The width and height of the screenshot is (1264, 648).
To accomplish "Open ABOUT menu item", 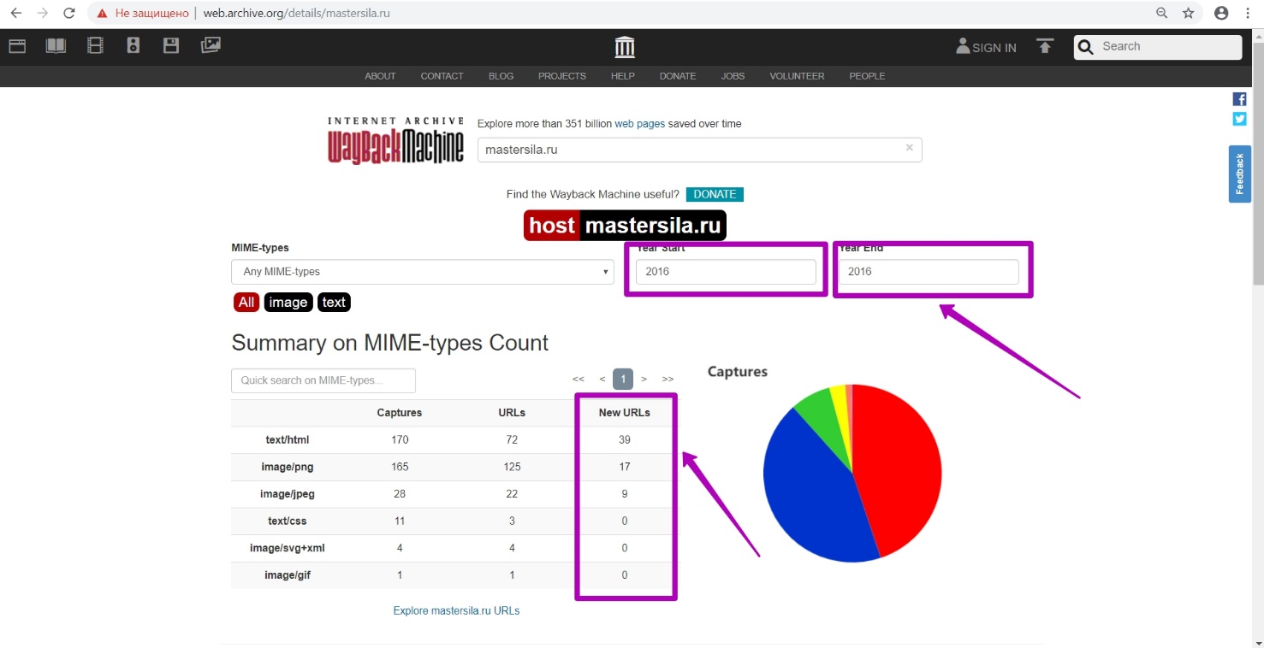I will (x=380, y=76).
